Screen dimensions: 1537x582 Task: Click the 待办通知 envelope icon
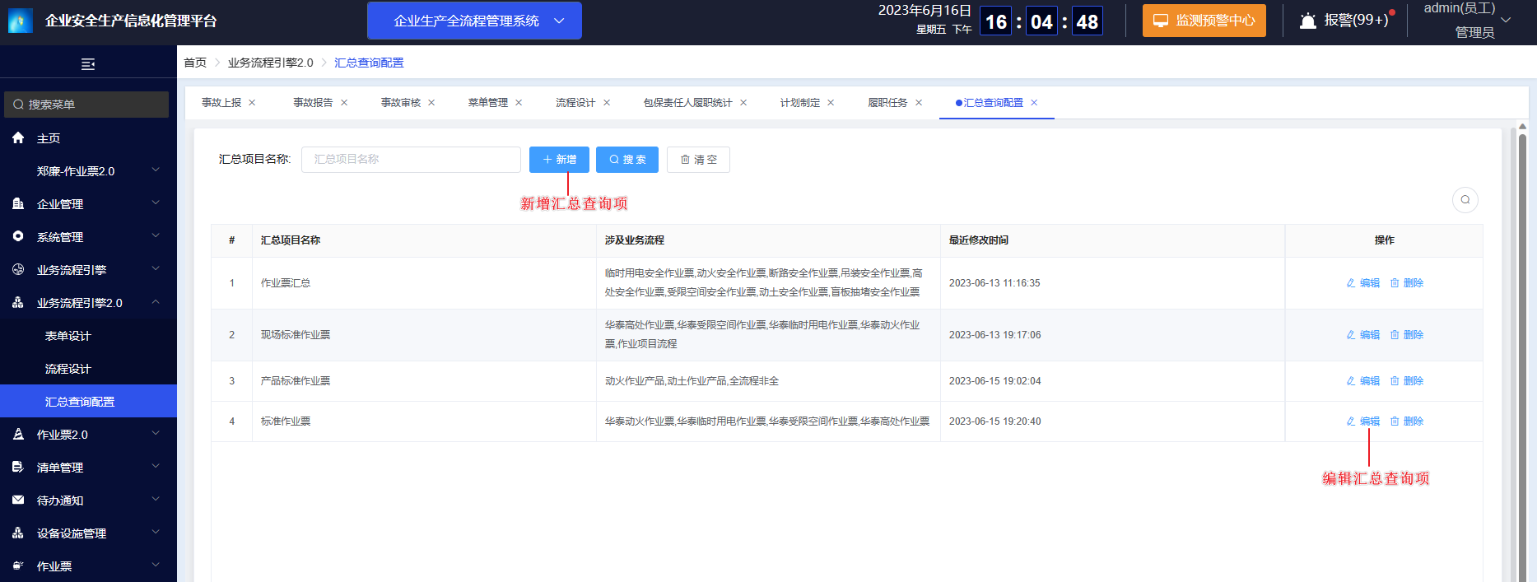[18, 500]
